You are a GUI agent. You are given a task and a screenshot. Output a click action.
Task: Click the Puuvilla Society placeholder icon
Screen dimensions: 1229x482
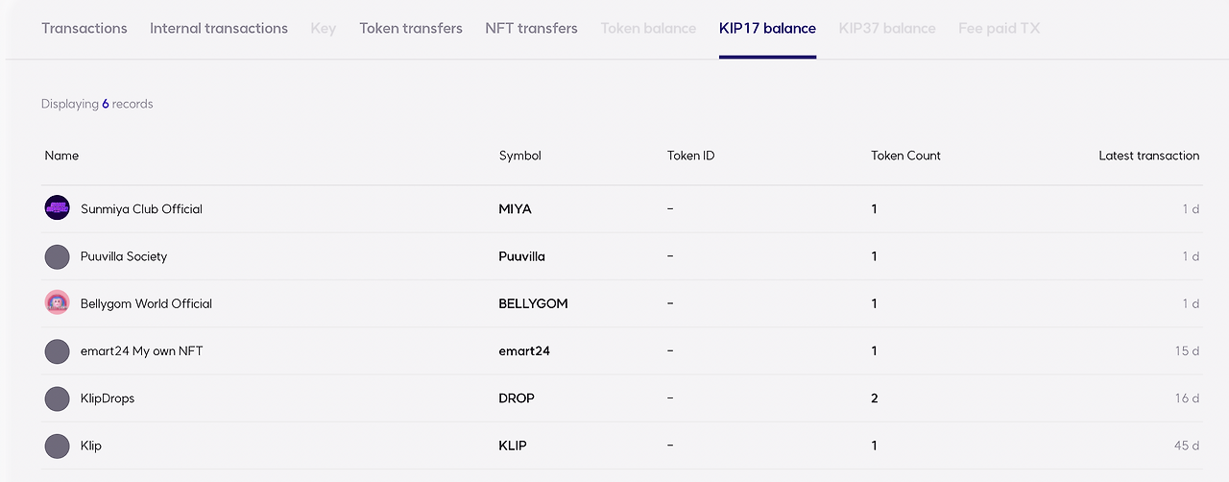click(58, 256)
